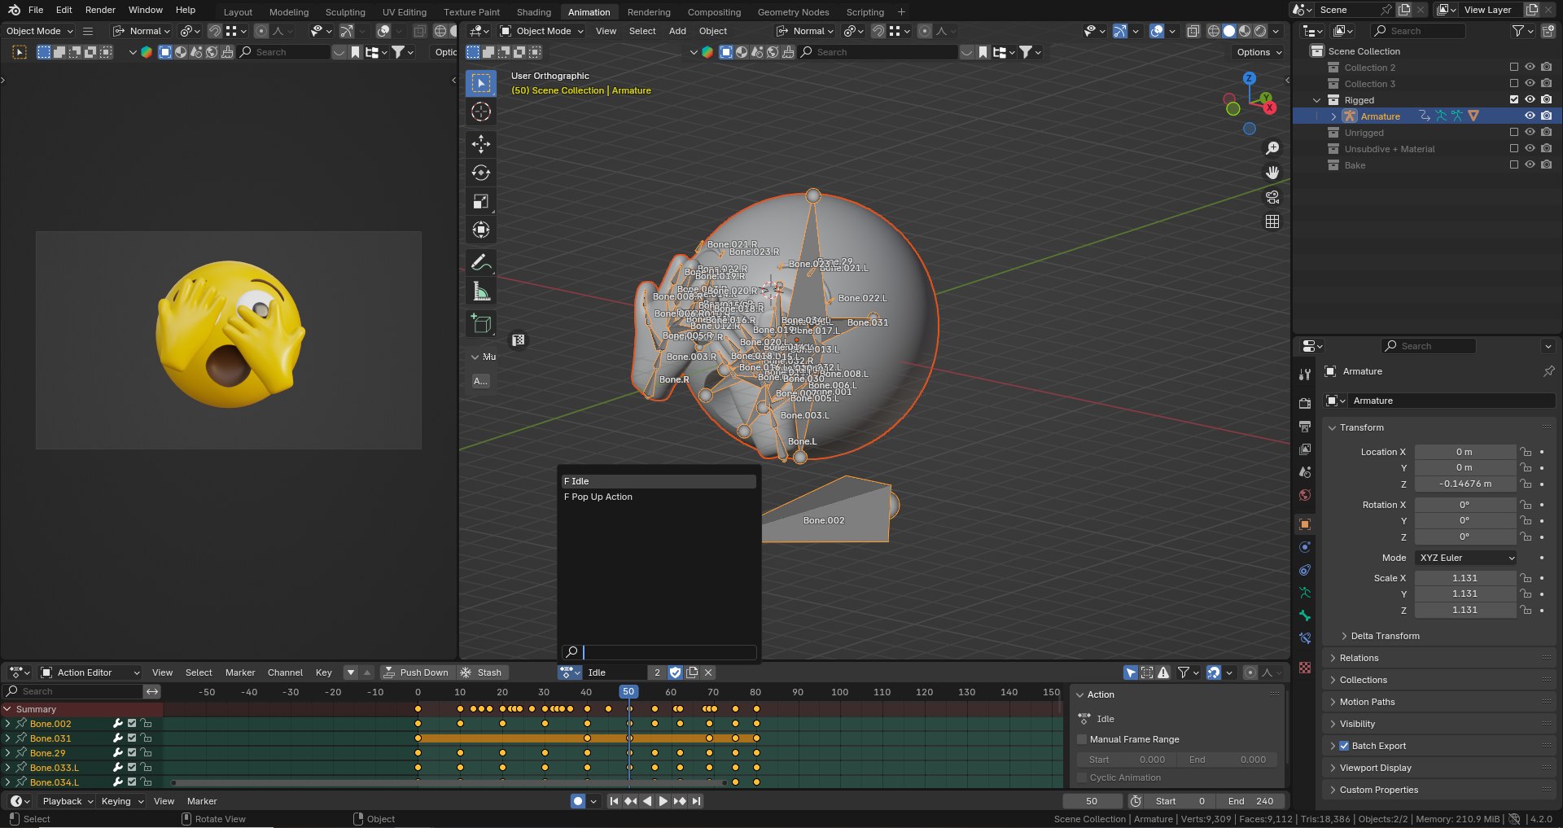The height and width of the screenshot is (828, 1563).
Task: Uncheck the Rigged collection checkbox
Action: click(1514, 100)
